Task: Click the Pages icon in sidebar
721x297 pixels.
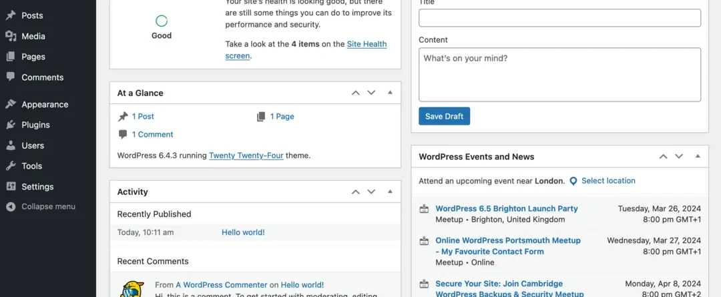Action: click(11, 57)
